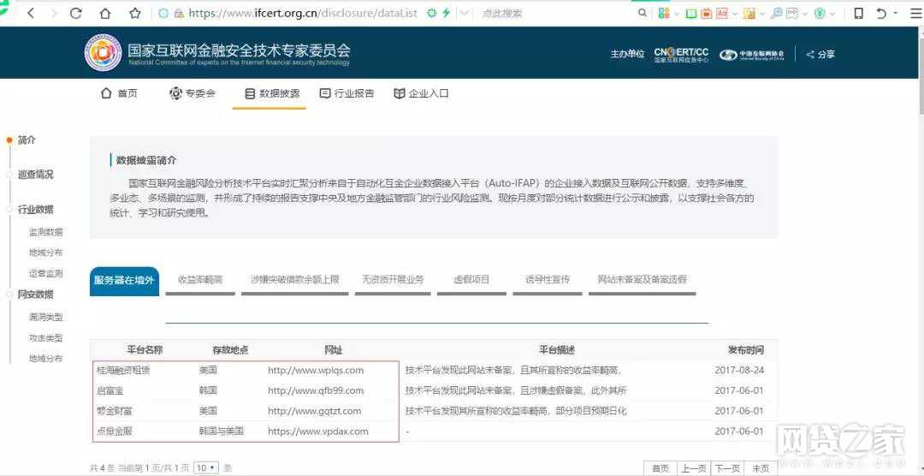The height and width of the screenshot is (476, 924).
Task: Open the http://www.wplqs.com link
Action: 316,371
